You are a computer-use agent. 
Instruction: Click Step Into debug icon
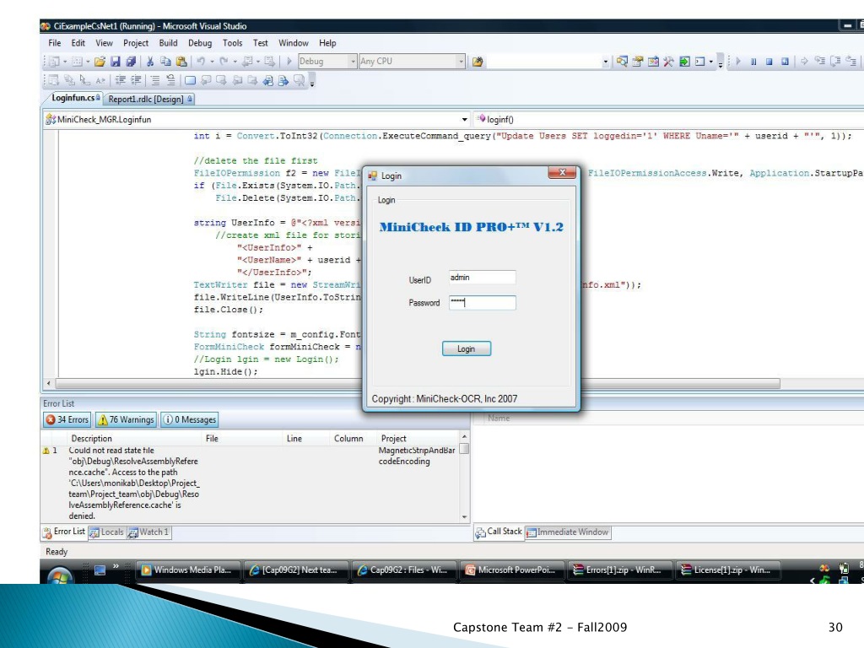coord(820,62)
